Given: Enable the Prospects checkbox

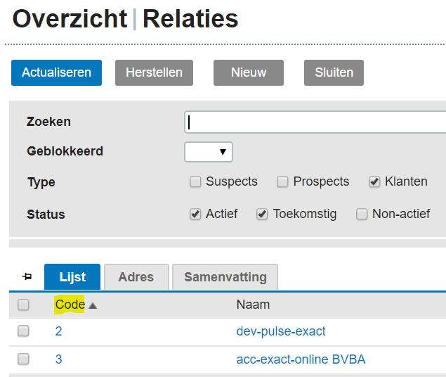Looking at the screenshot, I should pos(282,182).
